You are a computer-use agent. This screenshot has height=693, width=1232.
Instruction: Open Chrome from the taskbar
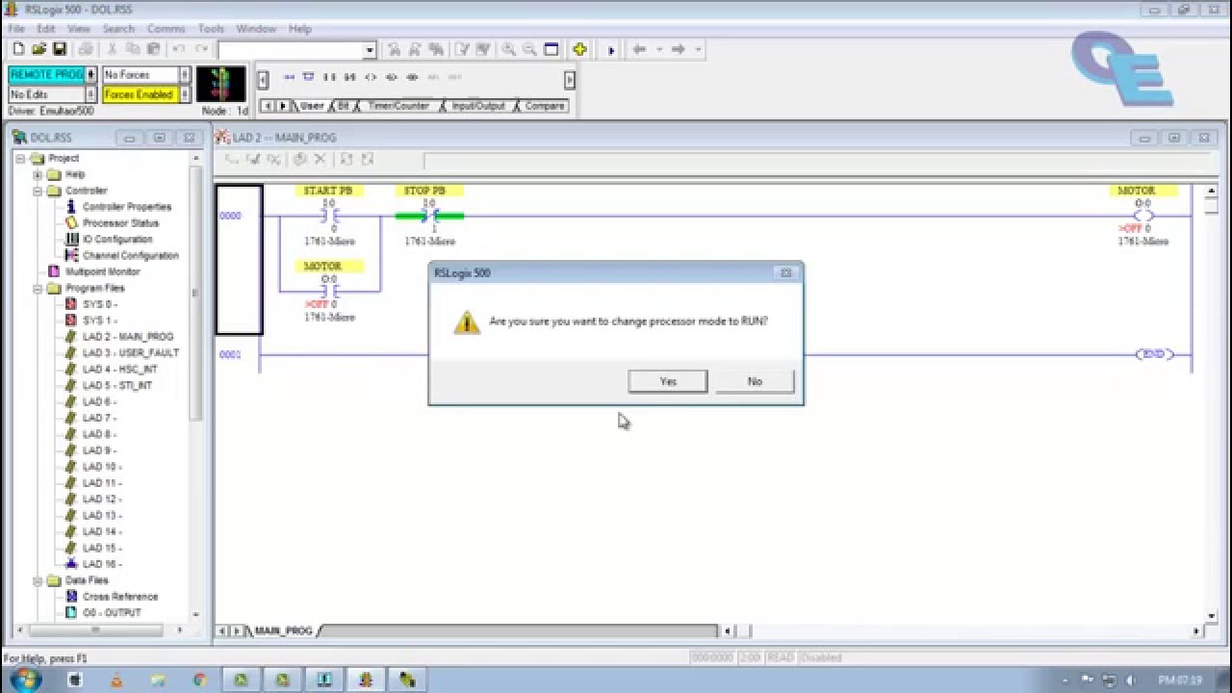tap(199, 680)
